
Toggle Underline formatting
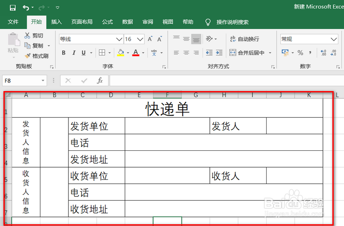pyautogui.click(x=83, y=53)
